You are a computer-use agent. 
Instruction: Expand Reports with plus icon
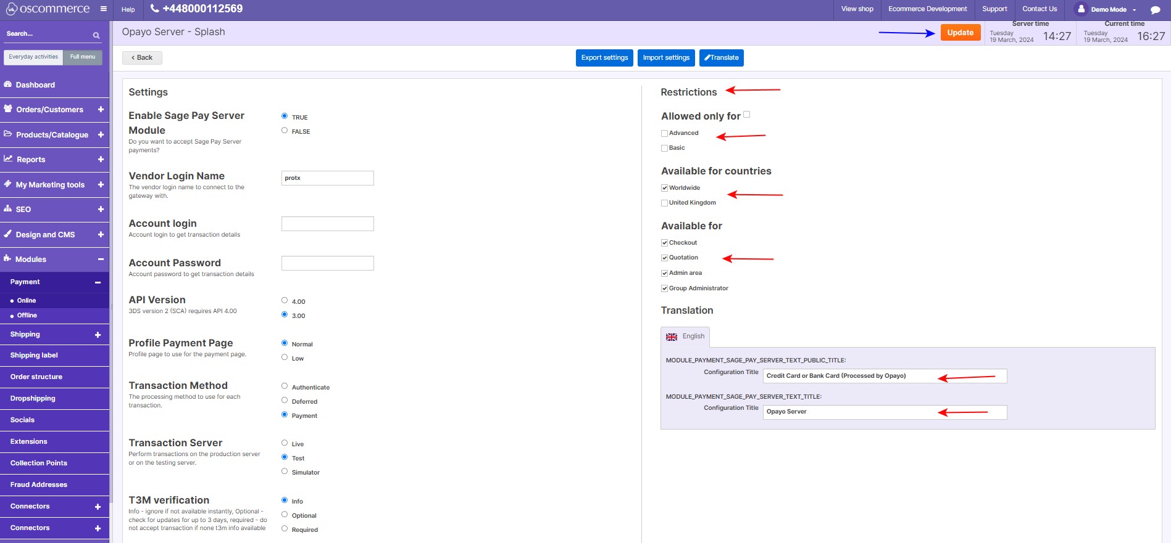click(x=101, y=159)
